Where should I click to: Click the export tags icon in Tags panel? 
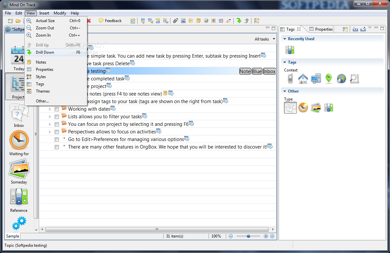pos(363,29)
